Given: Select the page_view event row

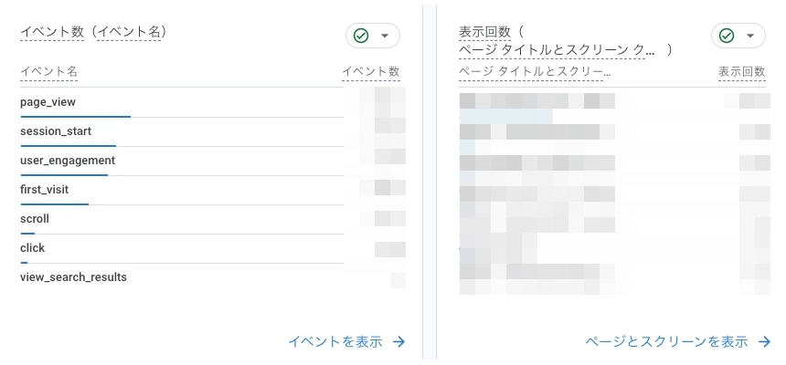Looking at the screenshot, I should 213,102.
